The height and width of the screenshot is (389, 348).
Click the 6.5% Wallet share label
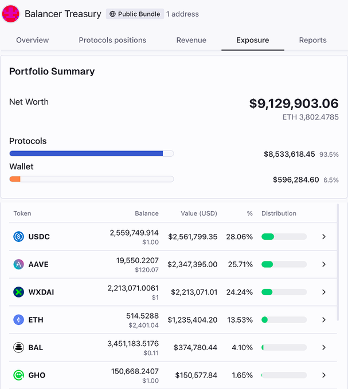point(331,180)
